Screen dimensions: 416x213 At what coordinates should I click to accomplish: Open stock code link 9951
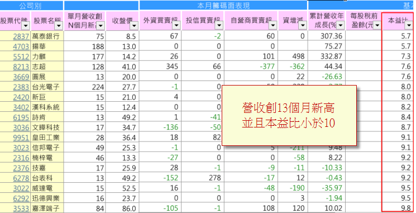(21, 138)
